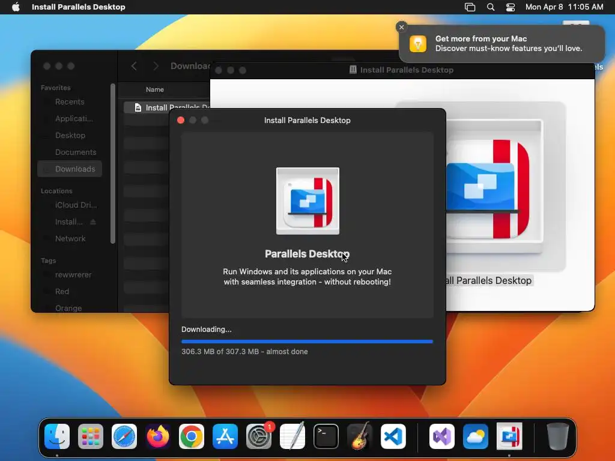This screenshot has height=461, width=615.
Task: Click the lightbulb Tips notification icon
Action: (418, 43)
